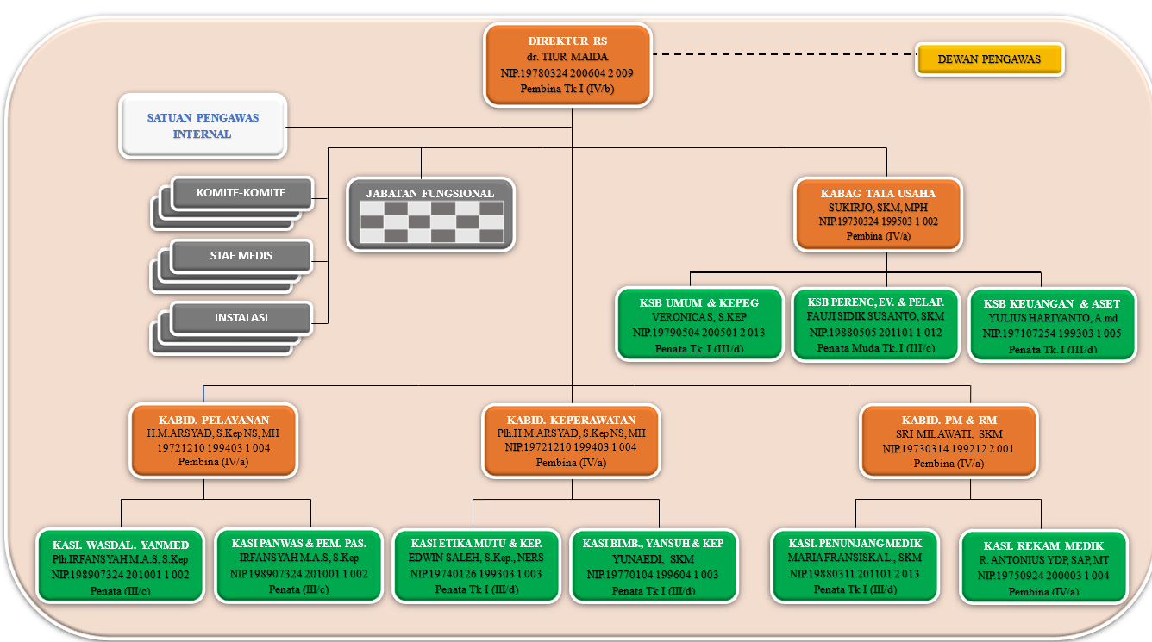Image resolution: width=1152 pixels, height=642 pixels.
Task: Click the Kasi Etika Mutu & Kep. box
Action: point(476,565)
